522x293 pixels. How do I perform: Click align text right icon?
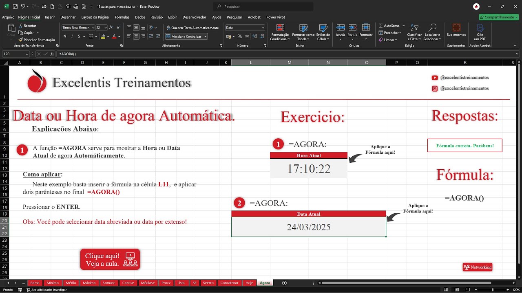pos(144,36)
